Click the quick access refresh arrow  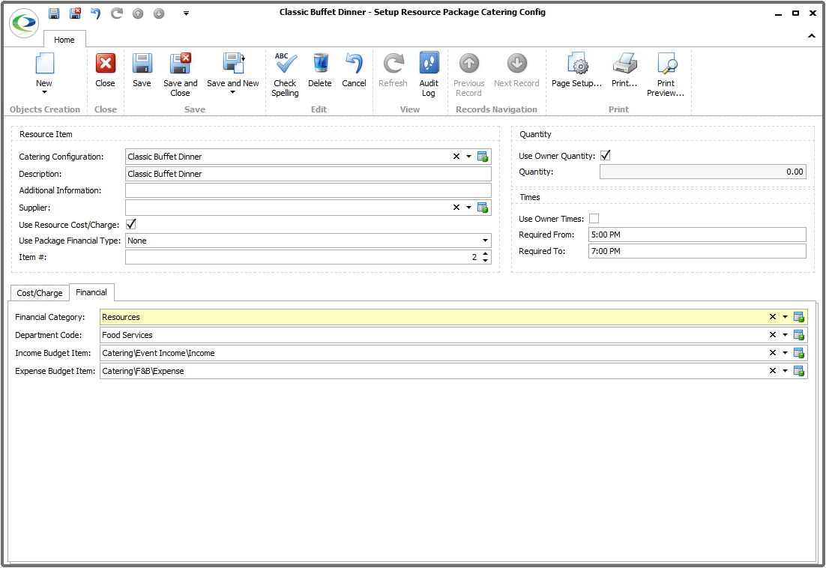116,13
